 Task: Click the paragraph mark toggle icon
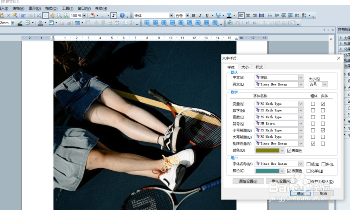click(114, 15)
